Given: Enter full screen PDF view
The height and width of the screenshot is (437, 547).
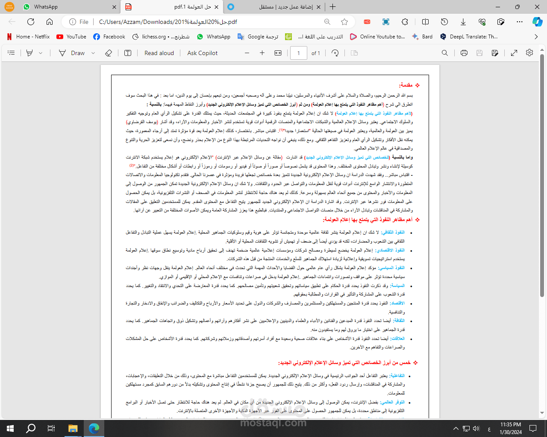Looking at the screenshot, I should click(x=514, y=53).
